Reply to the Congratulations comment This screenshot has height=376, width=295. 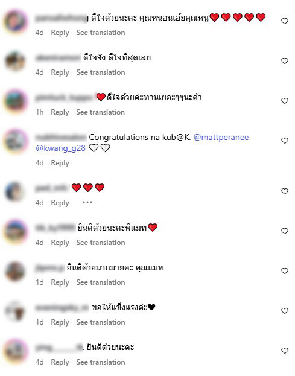(60, 163)
